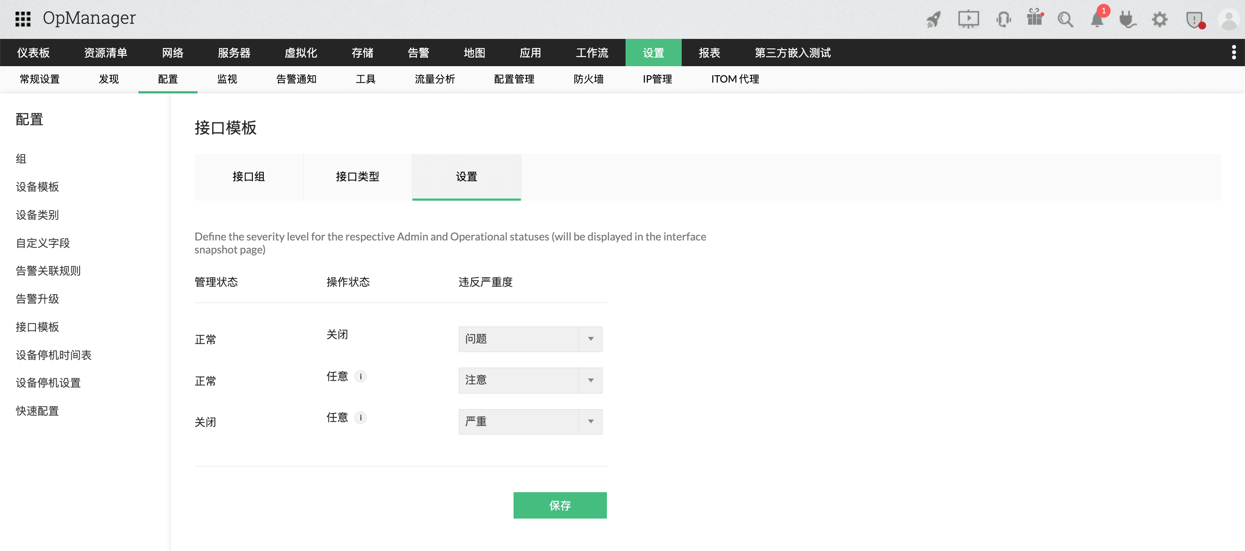
Task: Click the info icon next to 任意
Action: pos(361,376)
